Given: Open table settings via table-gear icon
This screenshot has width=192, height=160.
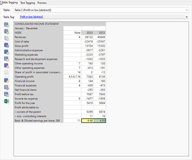Looking at the screenshot, I should (6, 87).
